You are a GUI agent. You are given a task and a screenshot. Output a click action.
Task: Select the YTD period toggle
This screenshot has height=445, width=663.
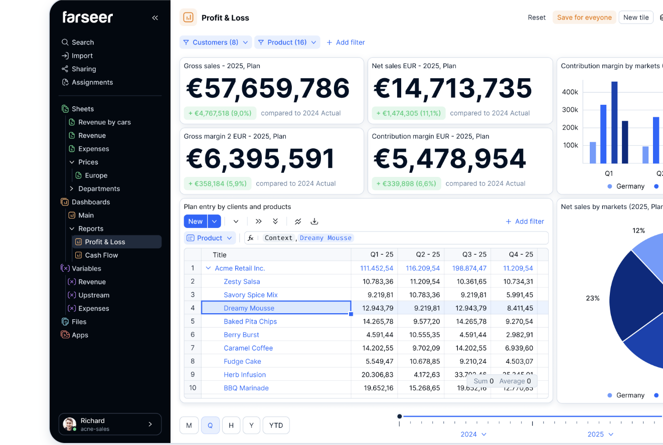tap(276, 425)
